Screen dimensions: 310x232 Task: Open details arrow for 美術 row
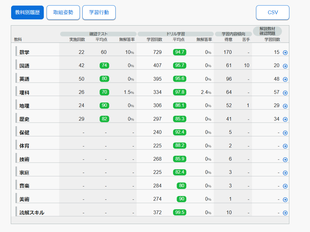pos(285,199)
